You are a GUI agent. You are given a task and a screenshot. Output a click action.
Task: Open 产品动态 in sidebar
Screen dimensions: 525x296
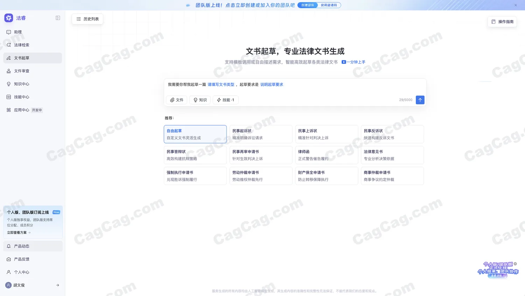[33, 246]
